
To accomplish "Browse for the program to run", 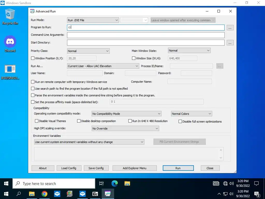I will [230, 28].
